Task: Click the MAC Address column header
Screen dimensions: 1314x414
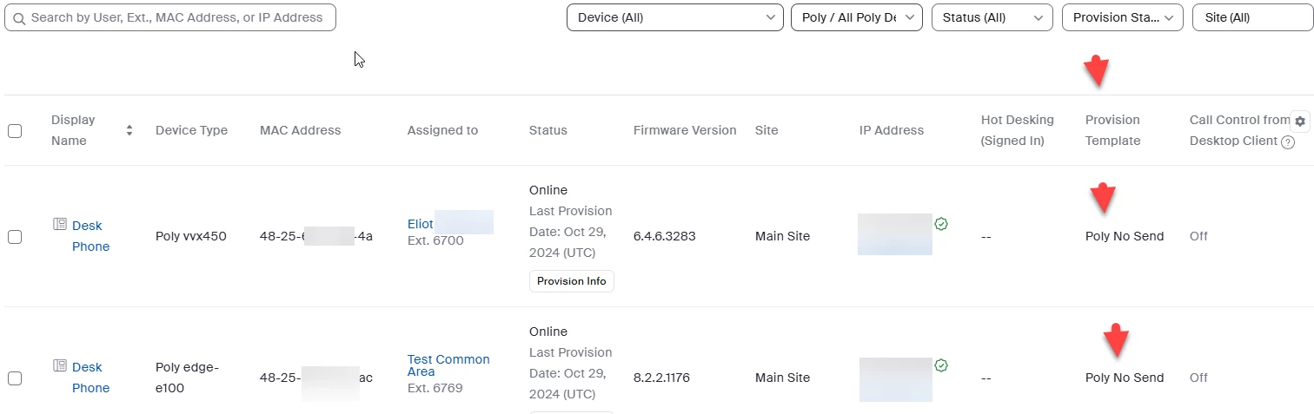Action: click(x=301, y=130)
